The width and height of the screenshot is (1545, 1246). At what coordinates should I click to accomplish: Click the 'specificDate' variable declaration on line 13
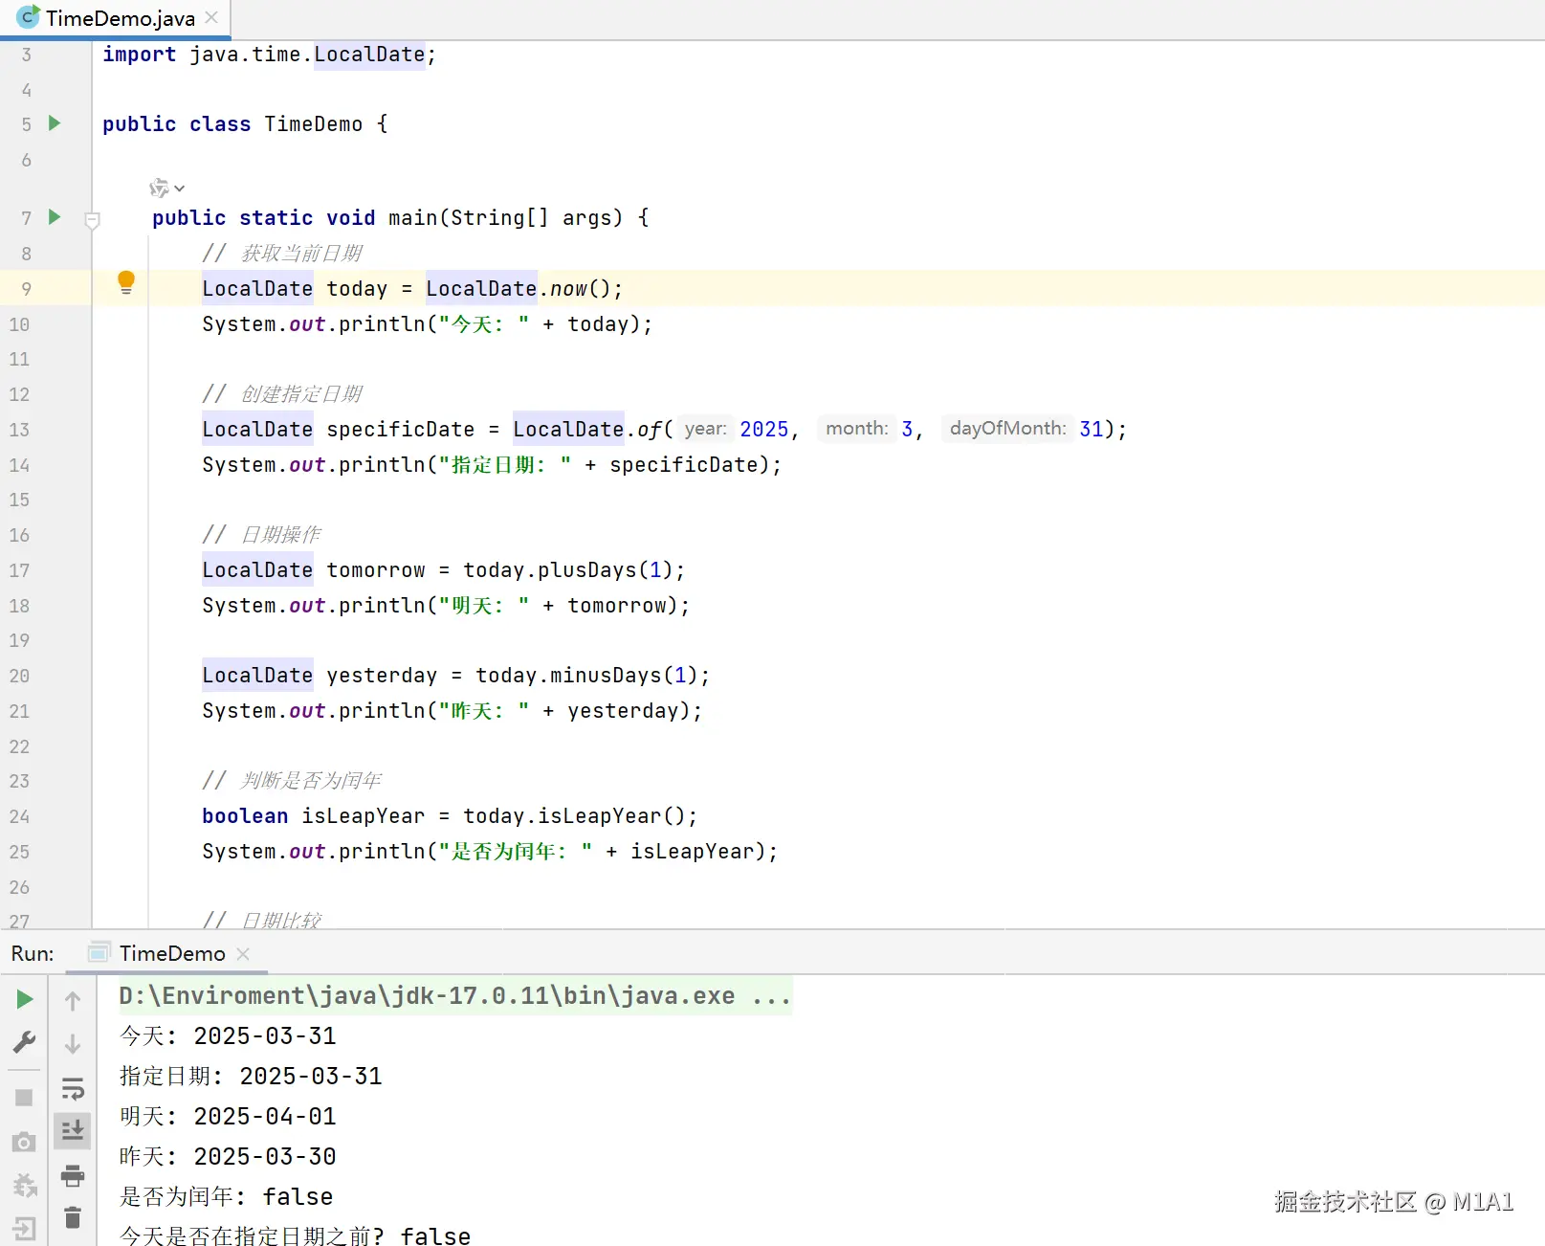(x=400, y=430)
